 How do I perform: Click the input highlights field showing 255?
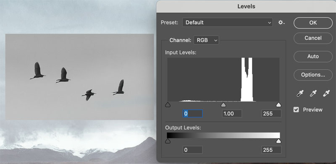coord(271,114)
